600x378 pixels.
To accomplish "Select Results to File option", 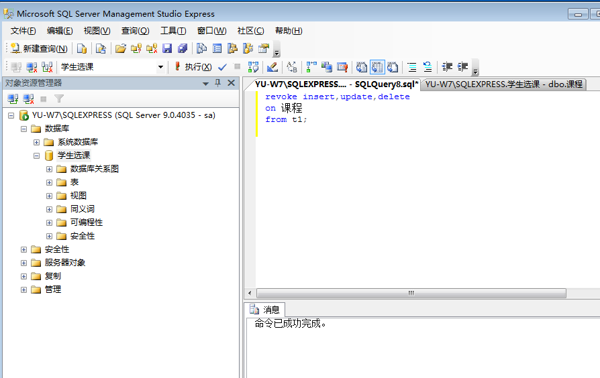I will [x=393, y=67].
